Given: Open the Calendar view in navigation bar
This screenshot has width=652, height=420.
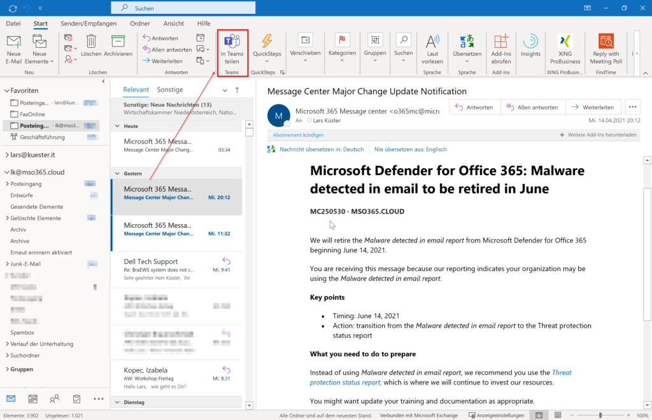Looking at the screenshot, I should pyautogui.click(x=33, y=399).
